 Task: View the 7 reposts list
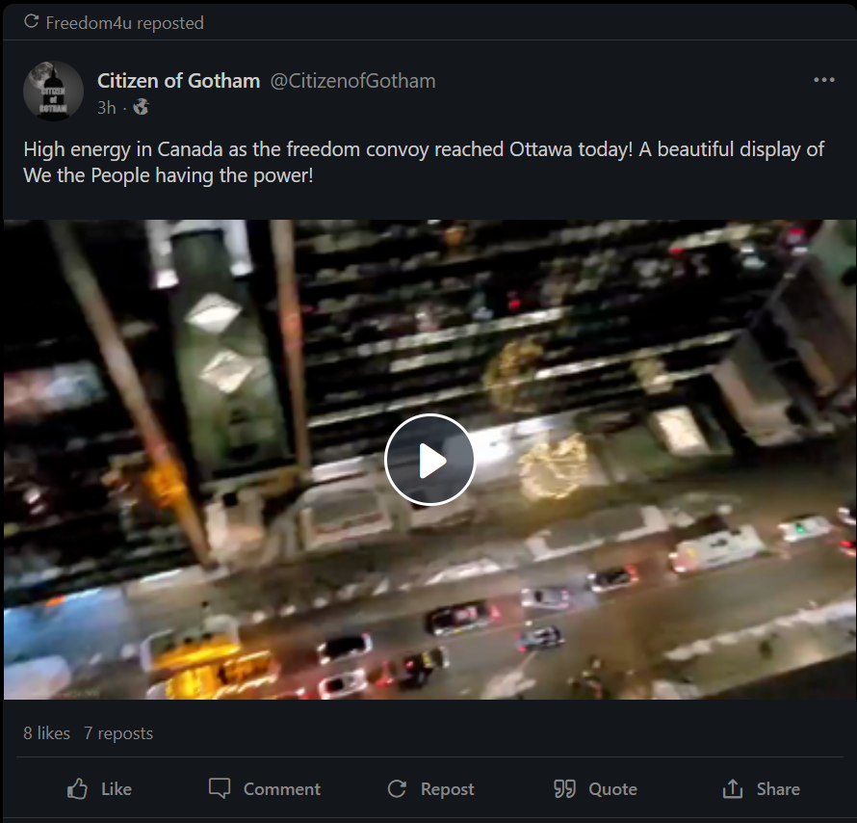click(118, 732)
